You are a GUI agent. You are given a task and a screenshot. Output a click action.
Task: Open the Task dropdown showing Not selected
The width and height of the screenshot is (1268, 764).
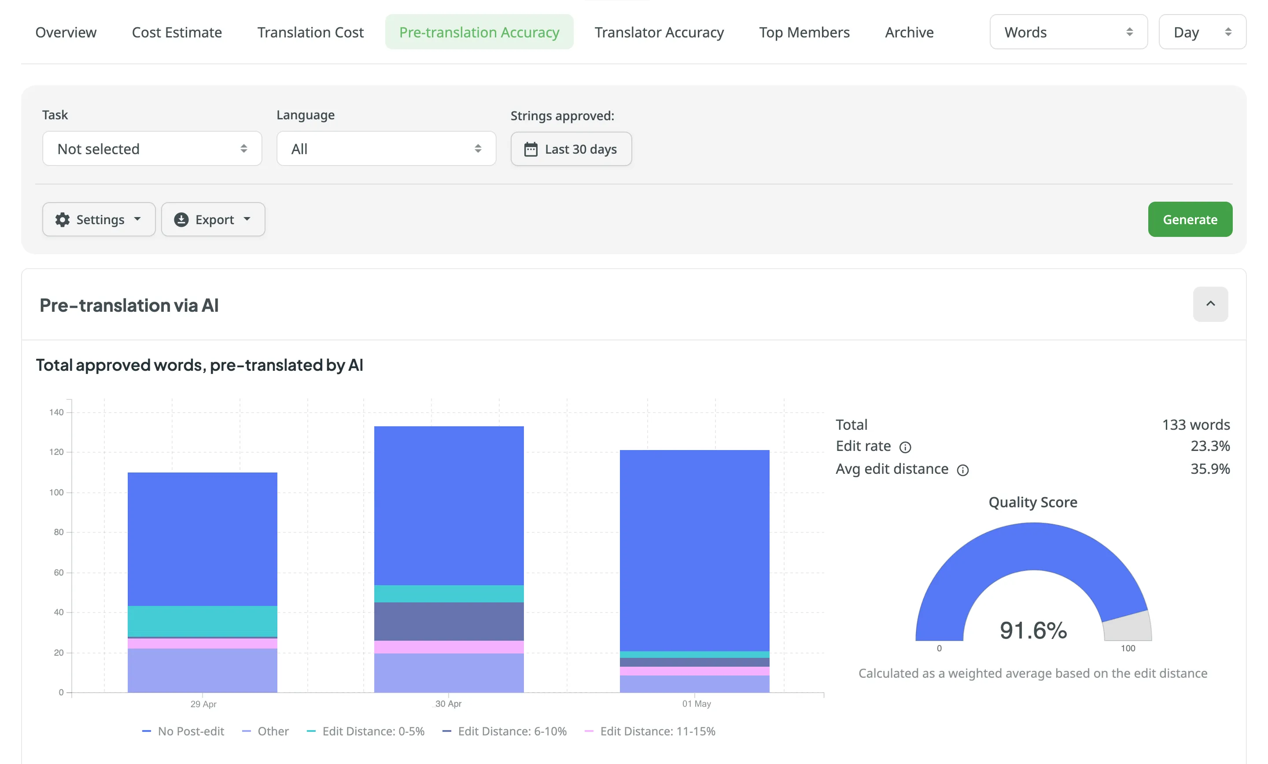coord(152,149)
